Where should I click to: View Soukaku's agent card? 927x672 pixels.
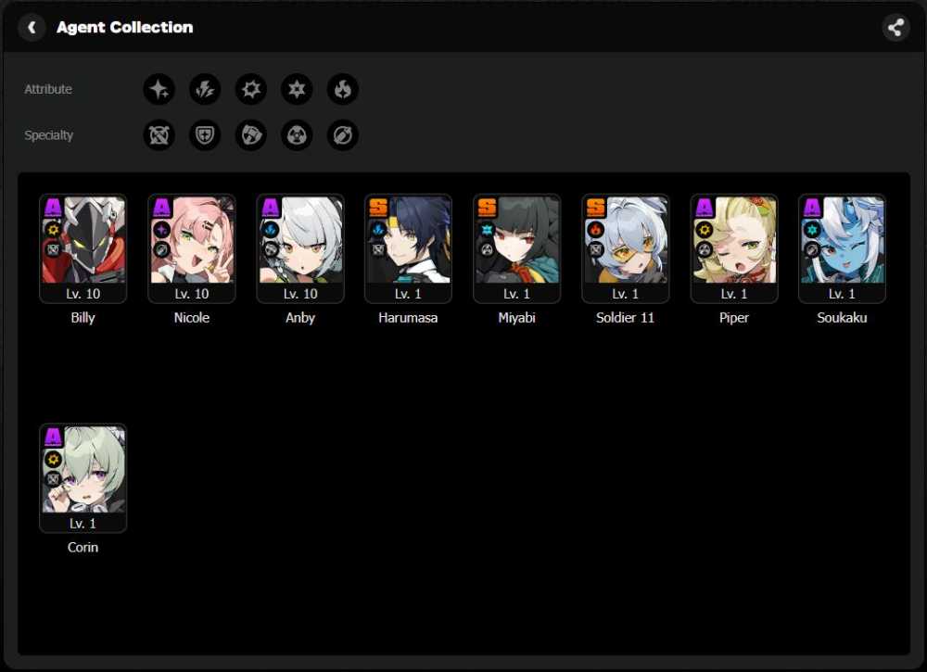tap(842, 248)
